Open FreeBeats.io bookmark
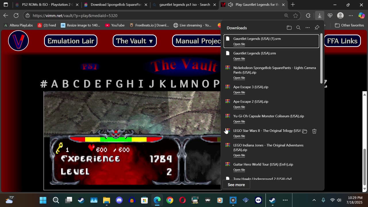Screen dimensions: 368x207 click(x=149, y=25)
